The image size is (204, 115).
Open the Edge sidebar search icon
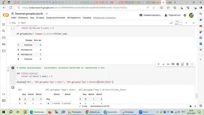point(200,13)
